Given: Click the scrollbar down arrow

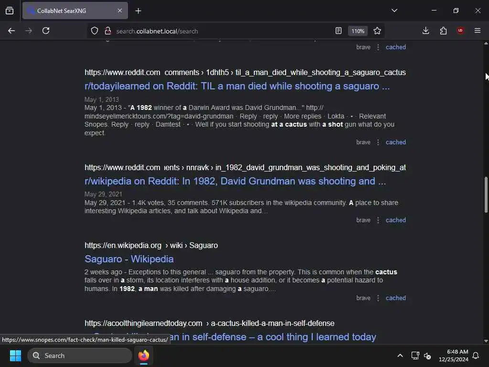Looking at the screenshot, I should (x=486, y=341).
